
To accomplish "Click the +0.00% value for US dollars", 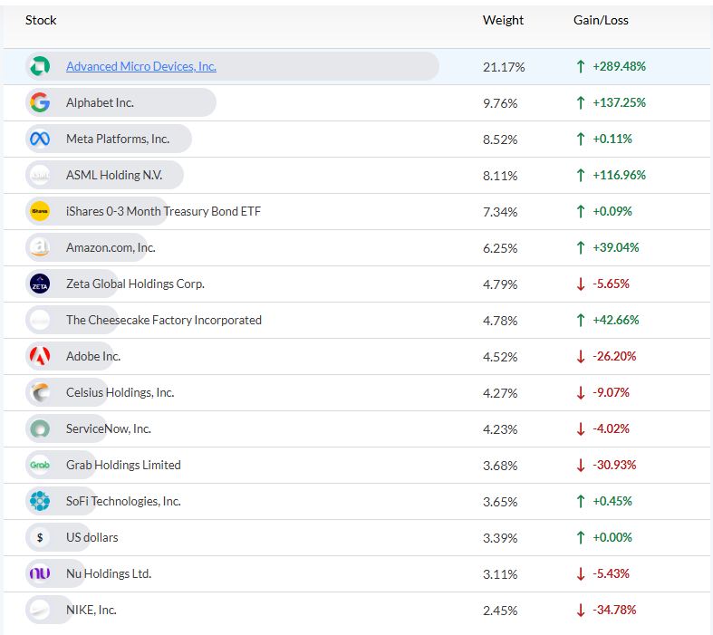I will click(612, 537).
